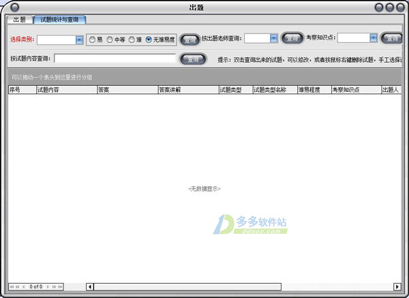Click 查询 button beside content search field

click(x=193, y=59)
